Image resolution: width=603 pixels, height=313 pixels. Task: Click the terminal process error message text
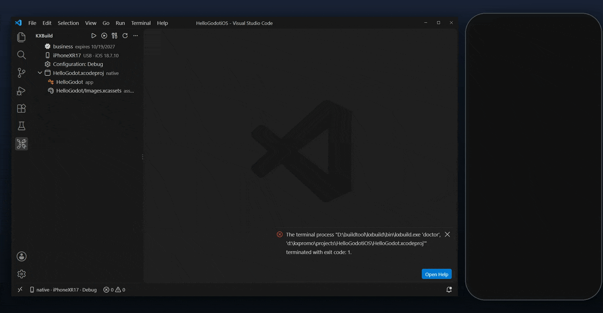click(363, 243)
